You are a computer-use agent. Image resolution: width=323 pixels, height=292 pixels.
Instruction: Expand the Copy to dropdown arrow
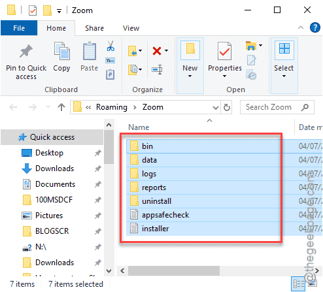(141, 70)
